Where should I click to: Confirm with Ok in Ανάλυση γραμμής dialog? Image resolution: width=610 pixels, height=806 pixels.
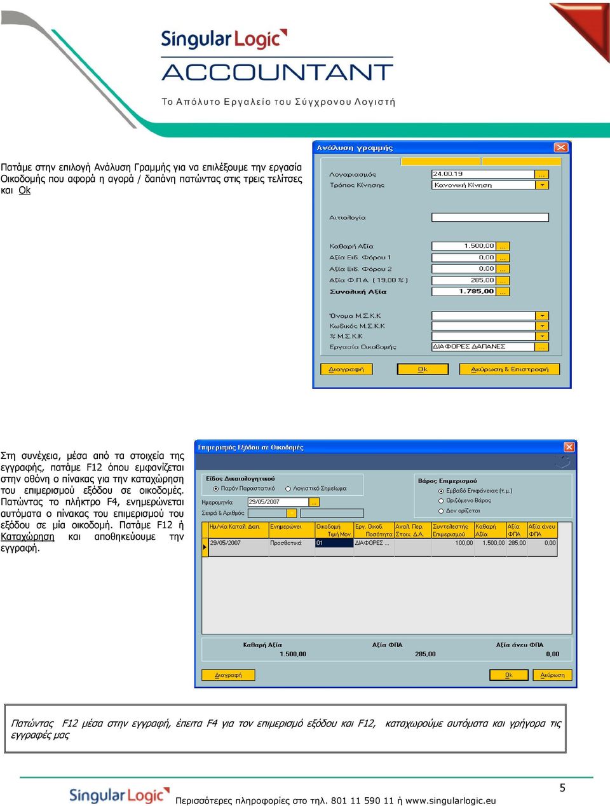coord(423,369)
